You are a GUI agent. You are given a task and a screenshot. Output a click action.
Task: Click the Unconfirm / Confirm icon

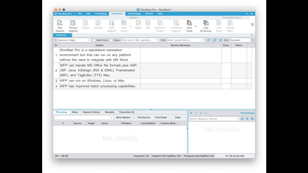(x=160, y=23)
